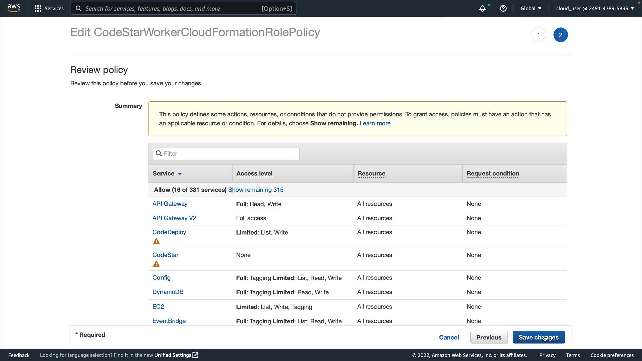Toggle sort arrow on Service column
Viewport: 642px width, 361px height.
pos(180,174)
